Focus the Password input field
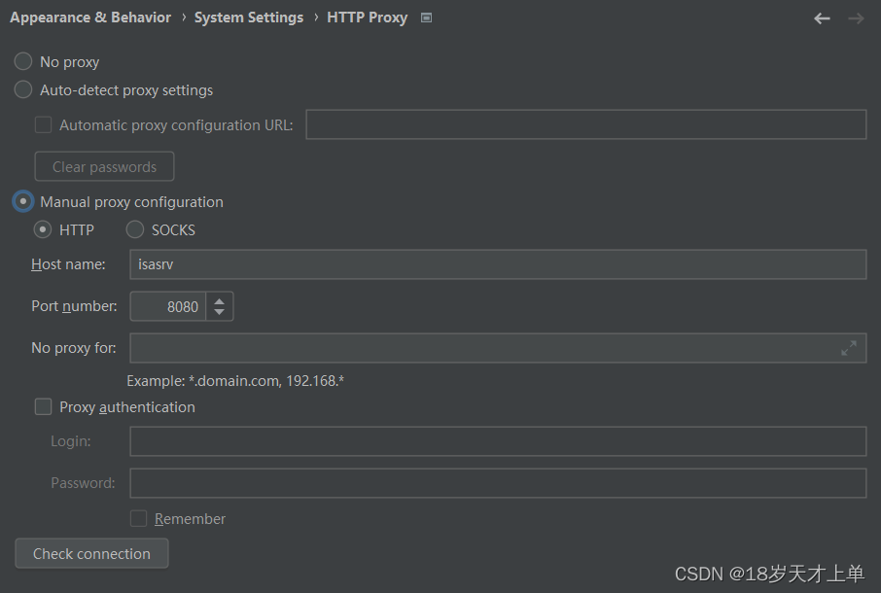 pyautogui.click(x=498, y=483)
